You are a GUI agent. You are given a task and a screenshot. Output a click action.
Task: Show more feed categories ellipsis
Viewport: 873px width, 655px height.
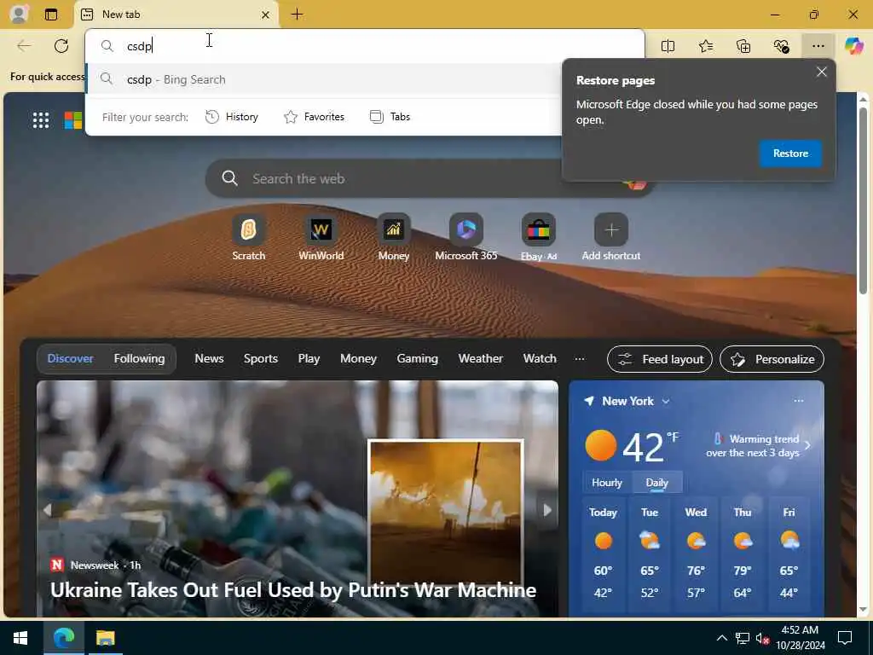tap(580, 359)
